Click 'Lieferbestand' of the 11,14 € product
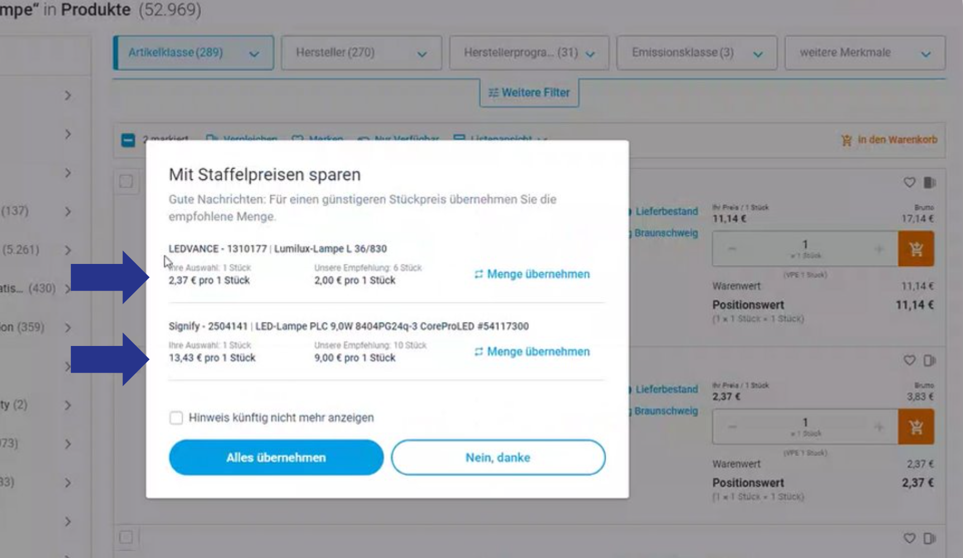Screen dimensions: 963x558 point(666,211)
